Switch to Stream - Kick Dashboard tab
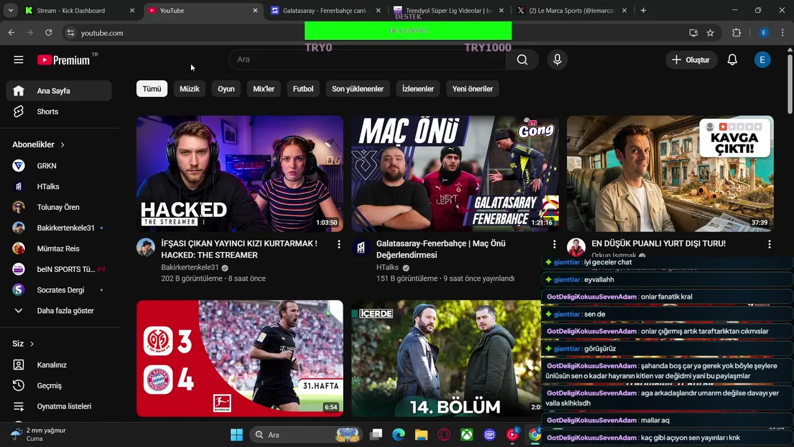This screenshot has width=794, height=447. (x=79, y=11)
